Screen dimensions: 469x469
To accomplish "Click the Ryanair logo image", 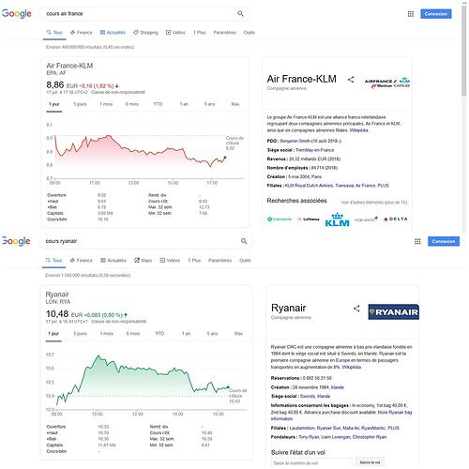I will (x=394, y=311).
